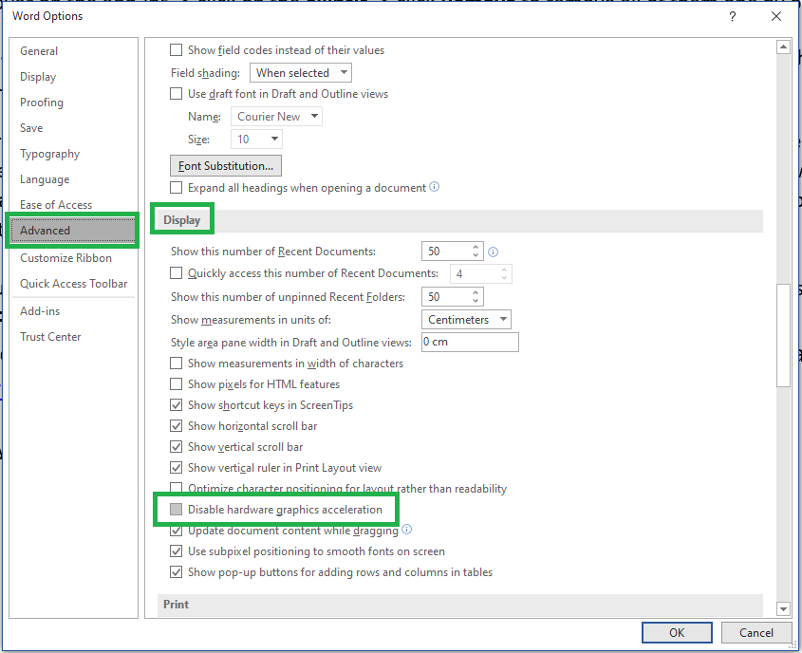Enable Use draft font in Draft views
Image resolution: width=802 pixels, height=653 pixels.
176,94
